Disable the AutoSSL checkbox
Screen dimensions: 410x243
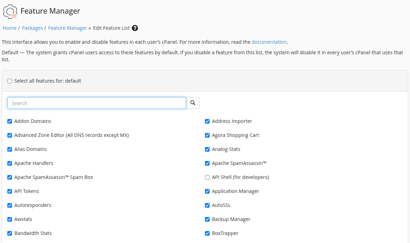pos(207,206)
